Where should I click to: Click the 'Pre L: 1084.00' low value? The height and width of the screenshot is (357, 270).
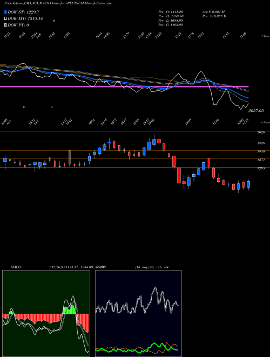[x=171, y=21]
